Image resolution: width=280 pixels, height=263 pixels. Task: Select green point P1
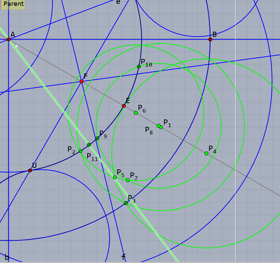tap(161, 127)
